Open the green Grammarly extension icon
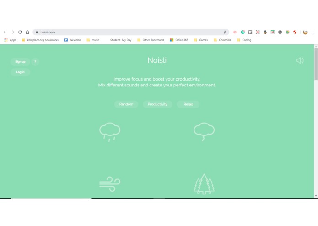The height and width of the screenshot is (226, 318). pyautogui.click(x=243, y=32)
